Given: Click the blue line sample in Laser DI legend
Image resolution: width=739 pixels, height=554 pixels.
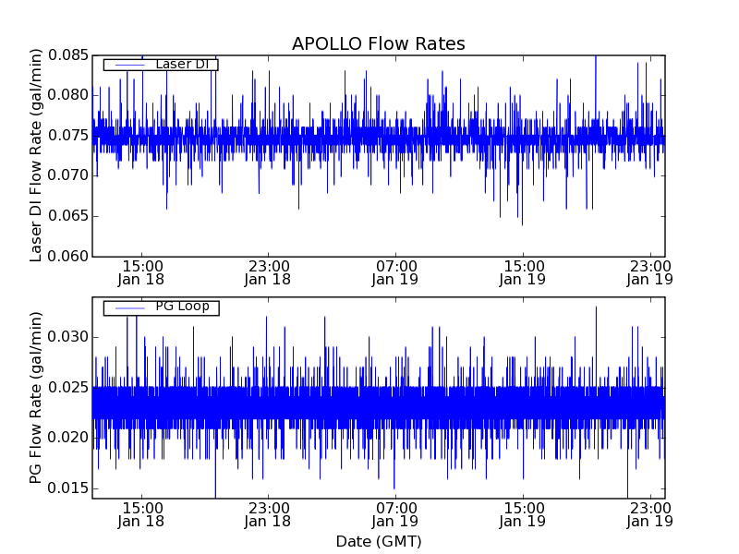Looking at the screenshot, I should point(126,65).
